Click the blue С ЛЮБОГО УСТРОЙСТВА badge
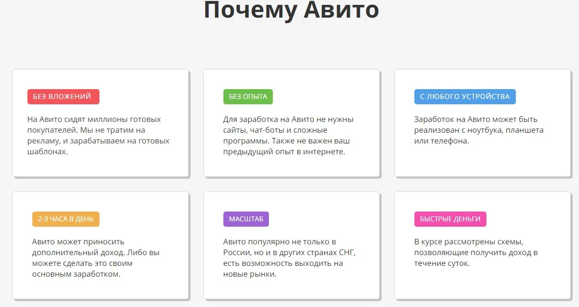The image size is (579, 307). 464,96
